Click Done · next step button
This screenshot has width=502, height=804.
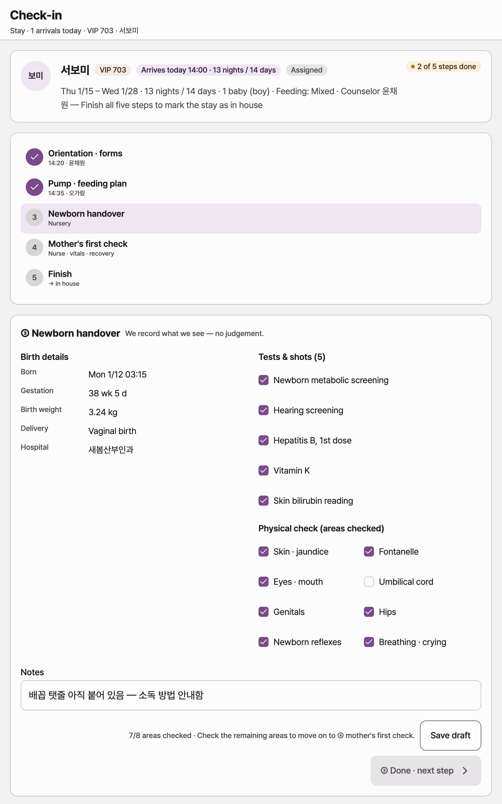point(426,771)
